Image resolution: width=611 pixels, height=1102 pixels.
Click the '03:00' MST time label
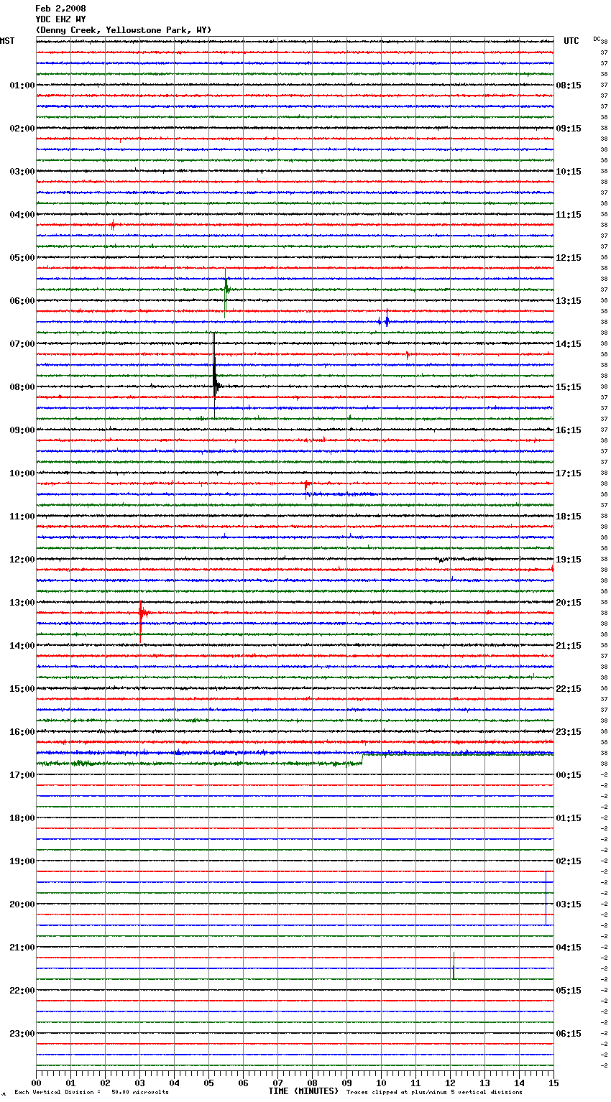tap(22, 172)
